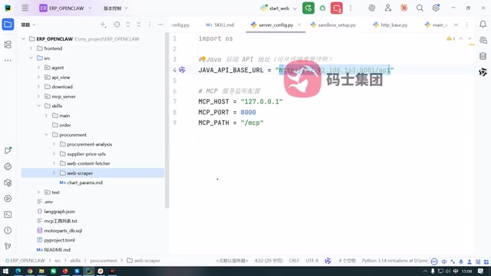Viewport: 491px width, 276px height.
Task: Open the start_web run configuration dropdown
Action: [x=278, y=8]
